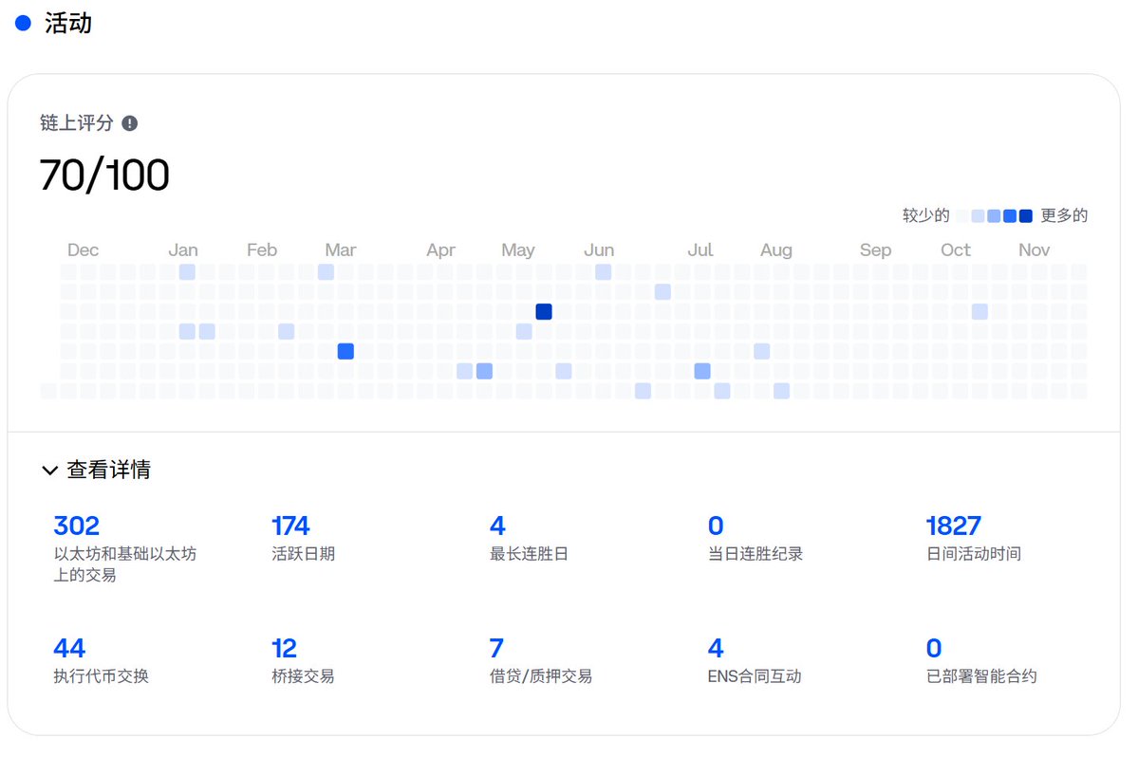
Task: Click the 7 借贷/质押交易 statistic
Action: coord(495,648)
